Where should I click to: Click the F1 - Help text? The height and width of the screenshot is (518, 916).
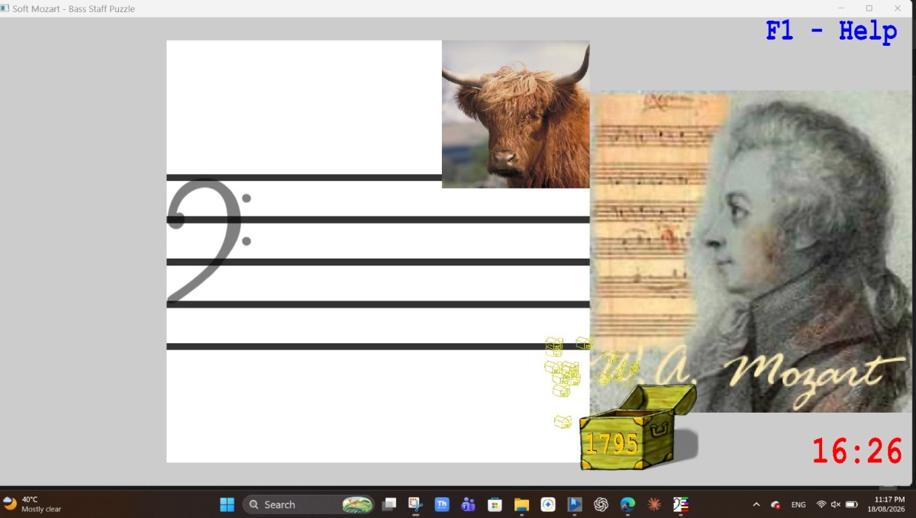[x=831, y=32]
